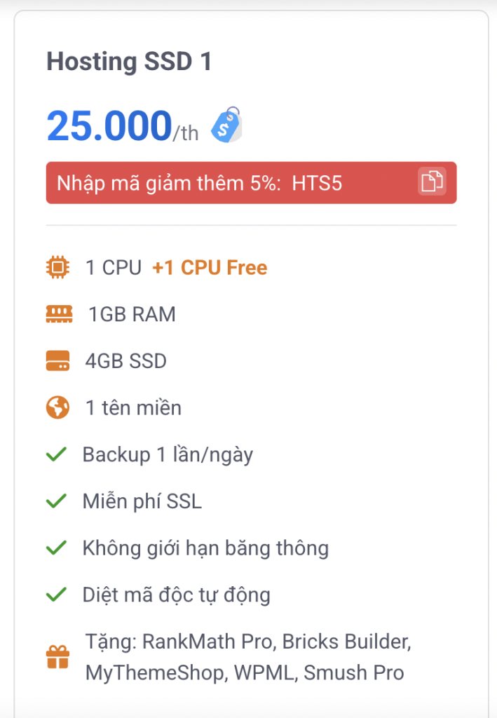Image resolution: width=497 pixels, height=718 pixels.
Task: Click the SSD drive icon
Action: point(58,361)
